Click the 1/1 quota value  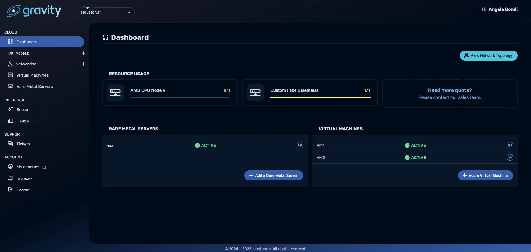(x=367, y=90)
